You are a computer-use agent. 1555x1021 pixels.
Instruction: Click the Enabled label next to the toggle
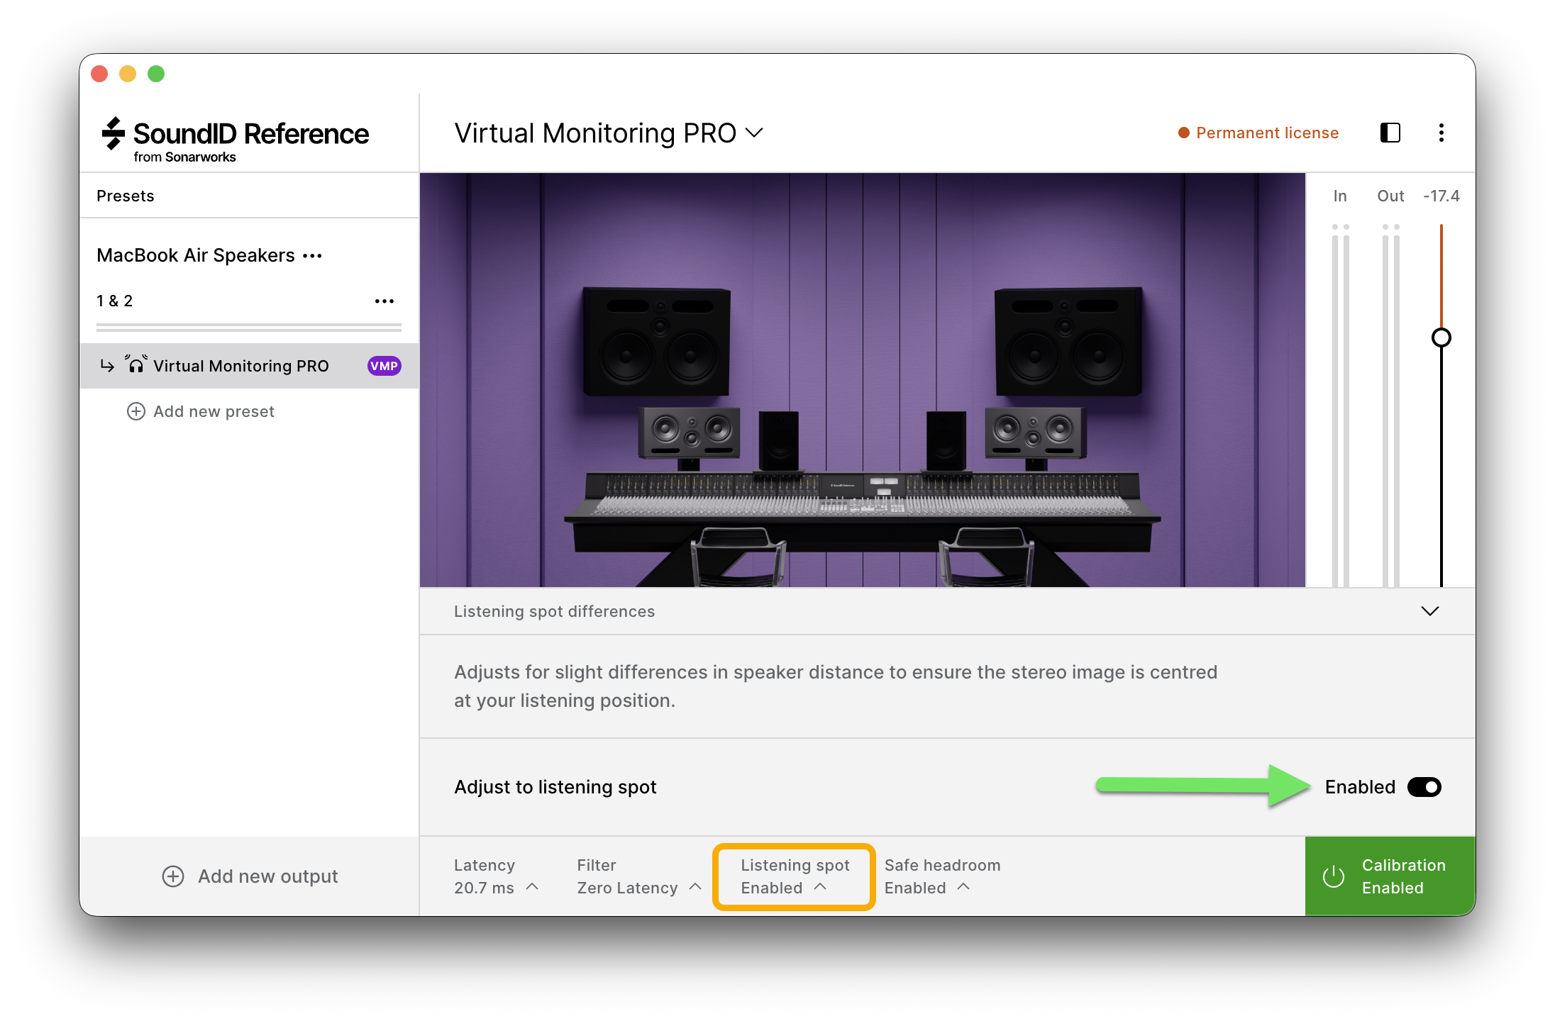(1360, 787)
